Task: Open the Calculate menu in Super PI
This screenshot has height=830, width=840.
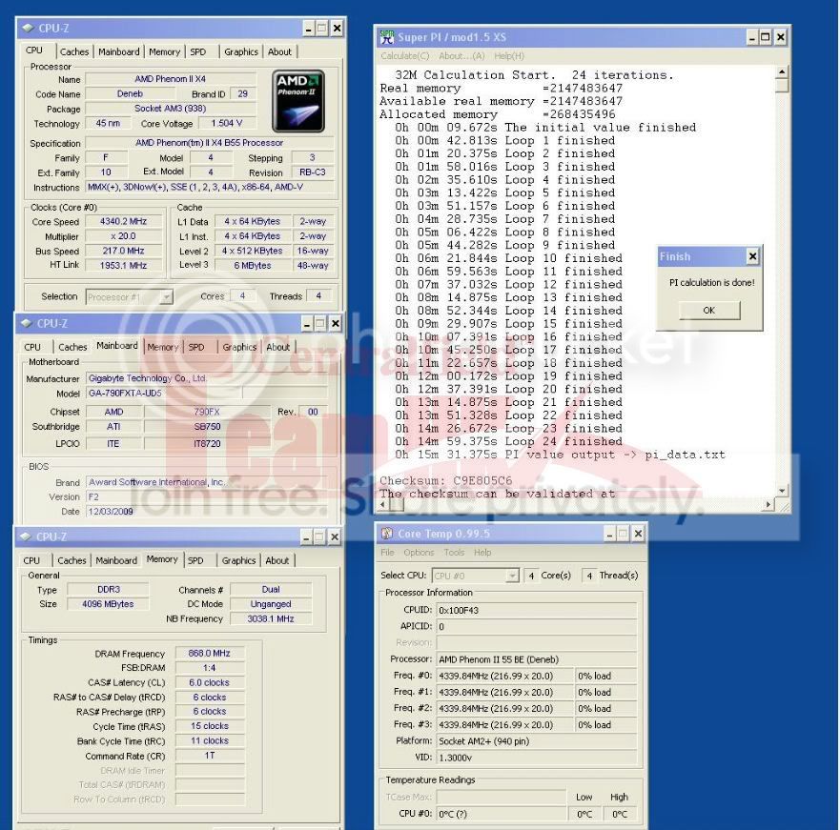Action: pos(406,56)
